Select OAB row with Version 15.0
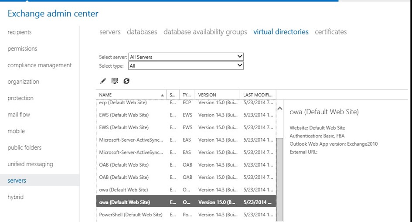 click(x=186, y=178)
